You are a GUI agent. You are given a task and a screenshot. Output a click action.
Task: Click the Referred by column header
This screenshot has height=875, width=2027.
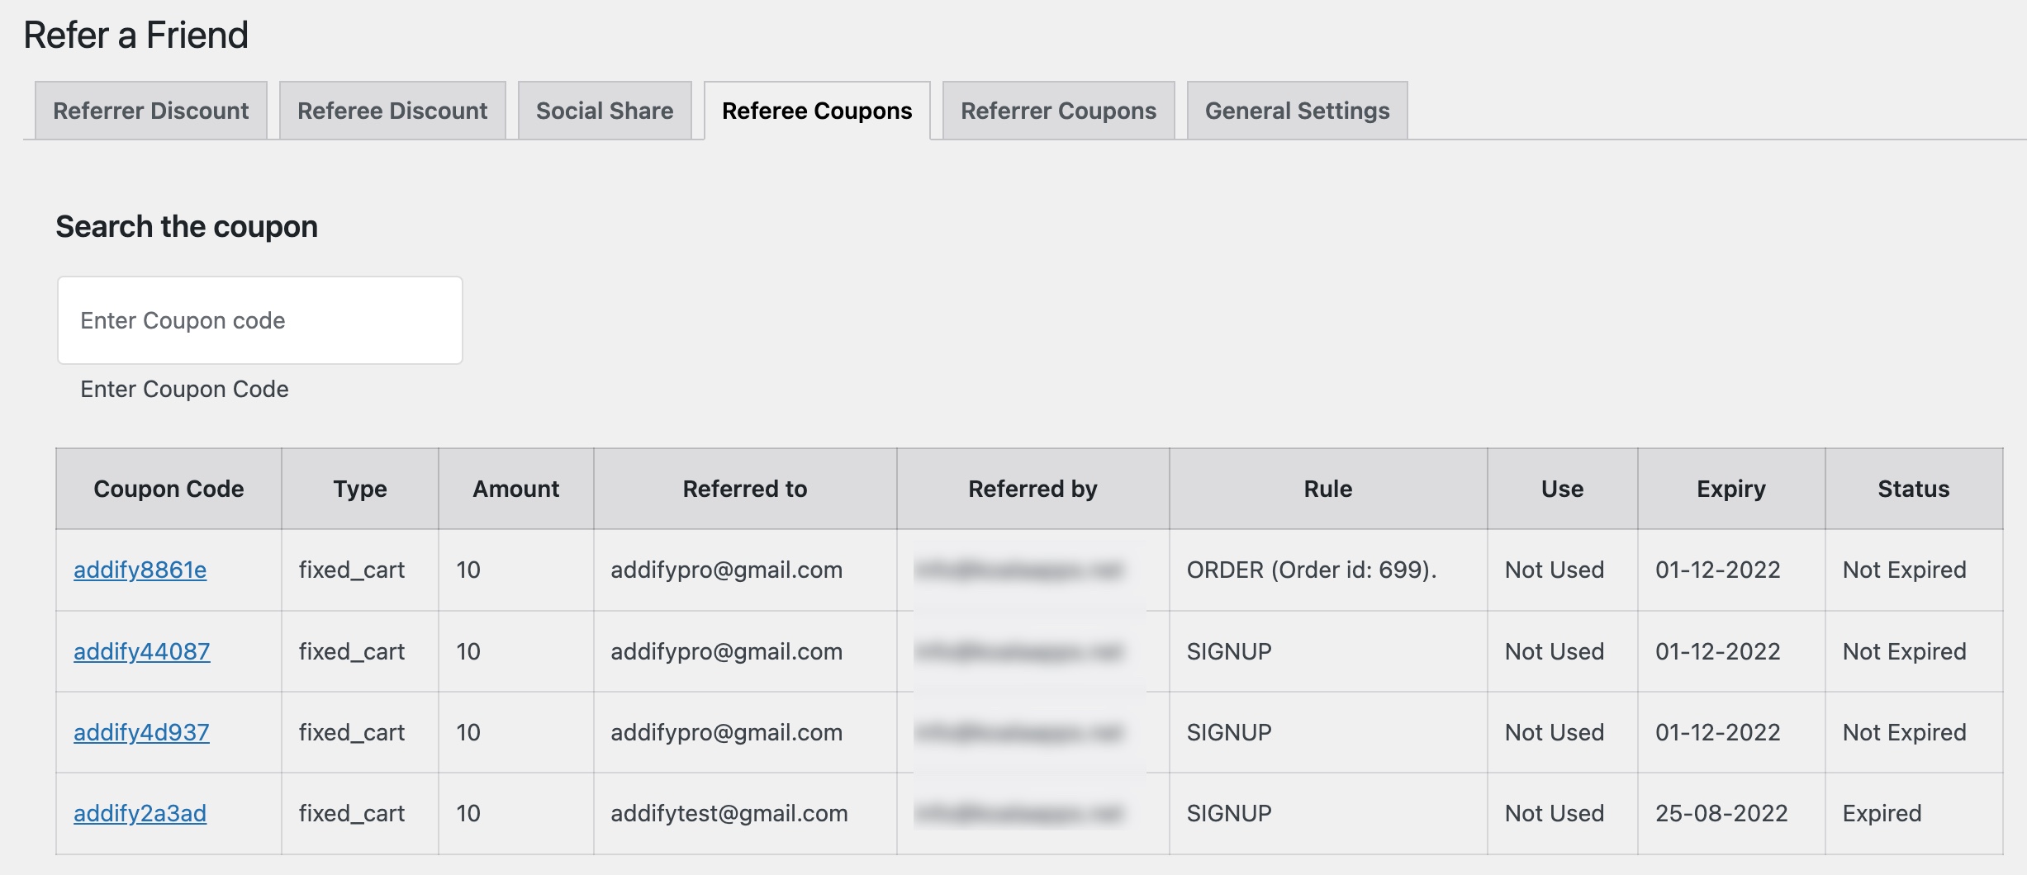tap(1032, 488)
